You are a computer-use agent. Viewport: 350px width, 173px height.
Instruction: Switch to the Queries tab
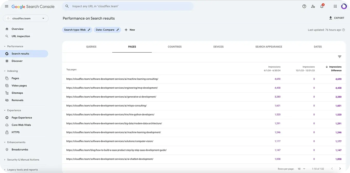[x=91, y=47]
